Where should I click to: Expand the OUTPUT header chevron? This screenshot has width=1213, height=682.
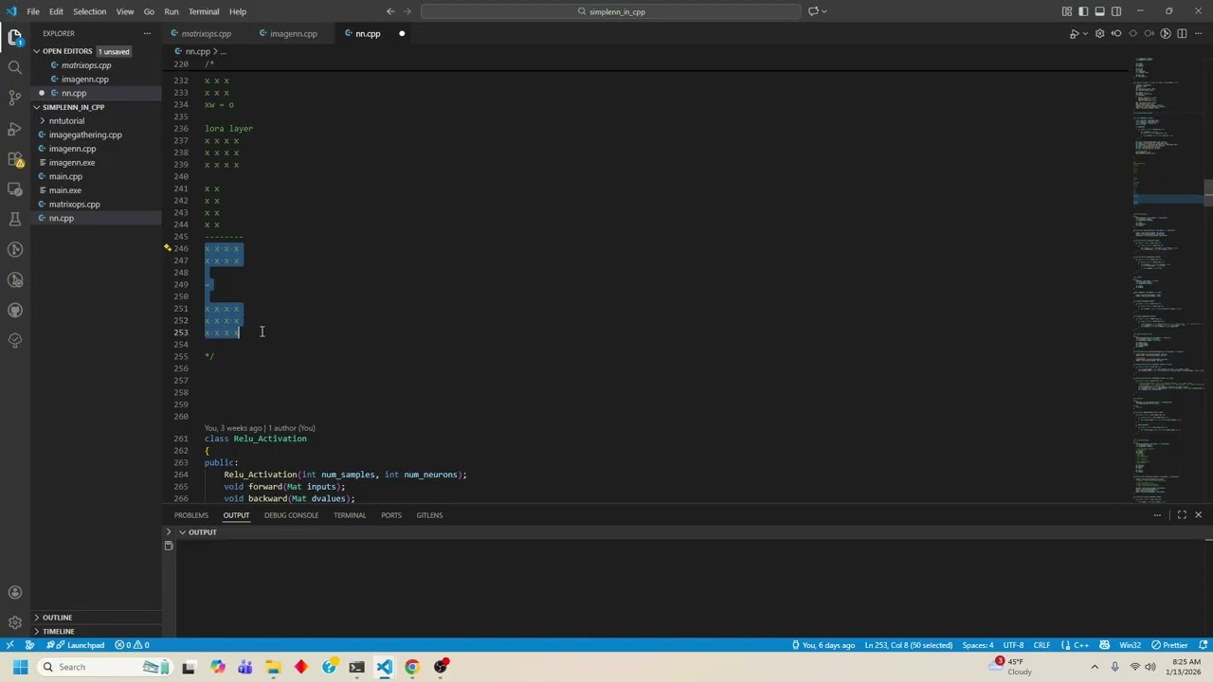pos(182,532)
